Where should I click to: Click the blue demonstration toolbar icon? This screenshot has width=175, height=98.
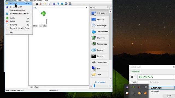pyautogui.click(x=62, y=4)
